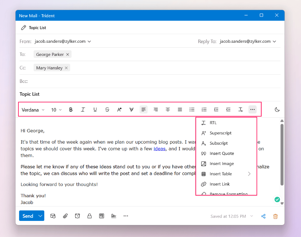Discard the draft with trash icon
The height and width of the screenshot is (237, 301).
click(275, 216)
